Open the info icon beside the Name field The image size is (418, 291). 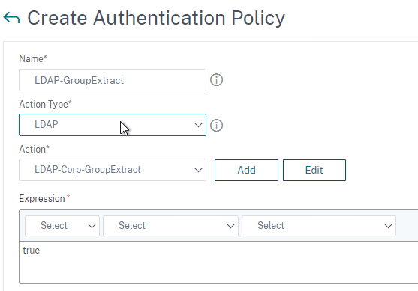tap(216, 80)
